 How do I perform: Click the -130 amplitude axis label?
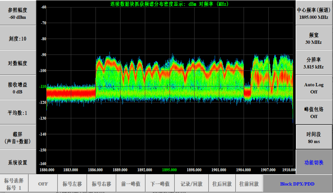coord(43,118)
